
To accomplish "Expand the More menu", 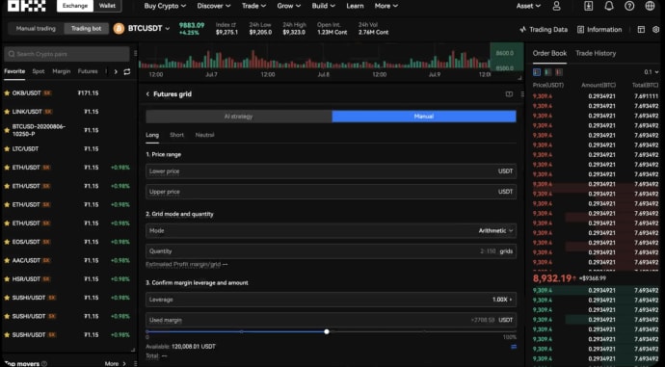I will 386,6.
